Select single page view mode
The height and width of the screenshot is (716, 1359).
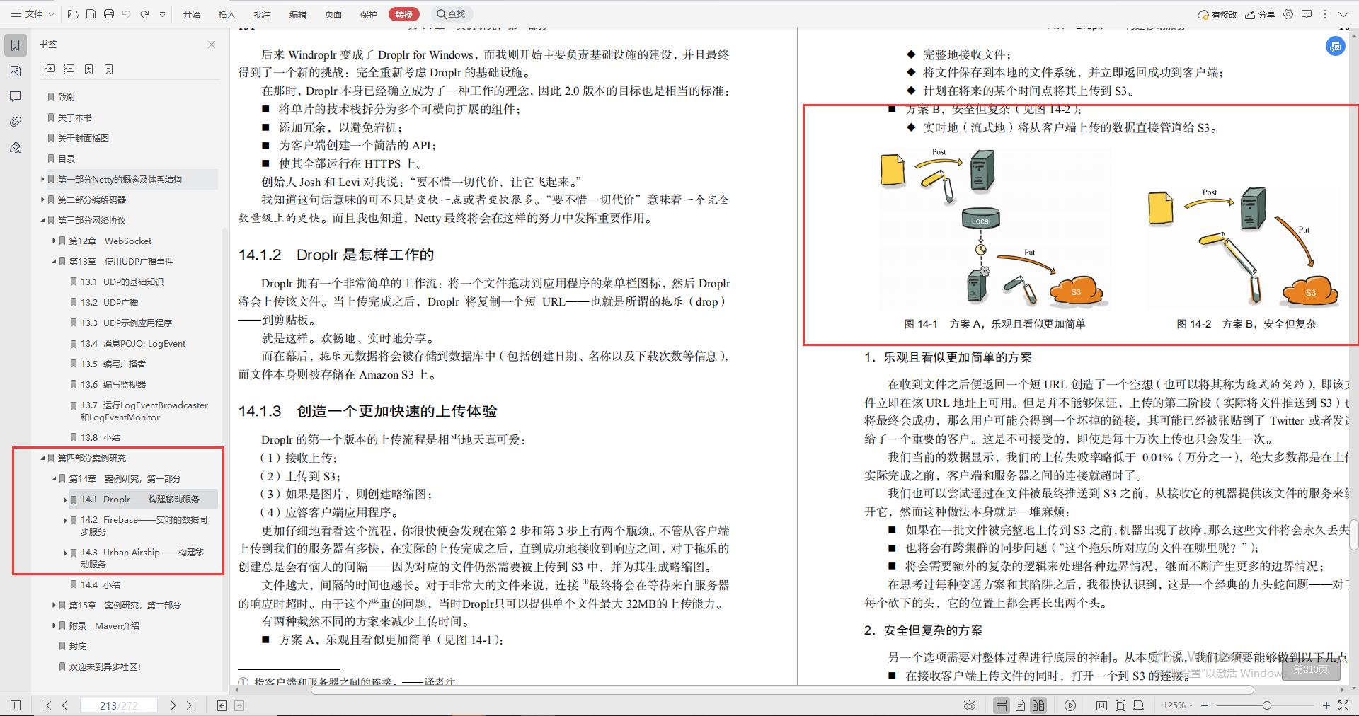1020,705
